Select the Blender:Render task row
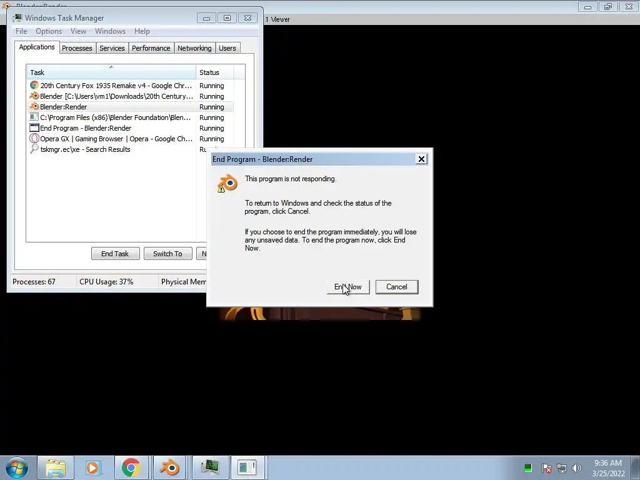This screenshot has width=640, height=480. [131, 107]
